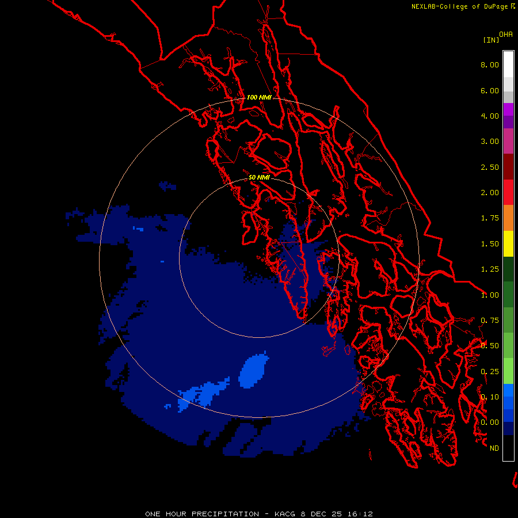Click the 3.00 legend value

click(490, 142)
